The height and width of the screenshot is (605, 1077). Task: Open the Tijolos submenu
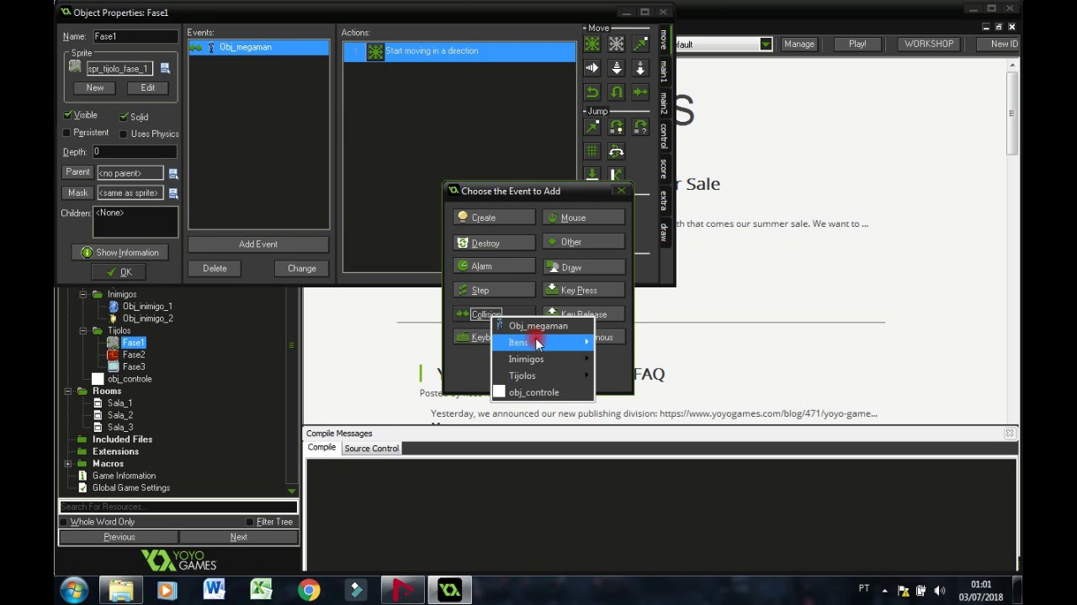pos(543,376)
